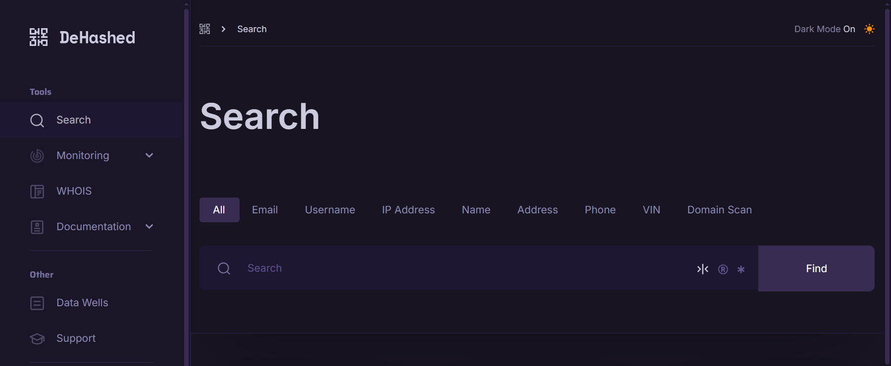Expand the Monitoring submenu chevron

149,156
